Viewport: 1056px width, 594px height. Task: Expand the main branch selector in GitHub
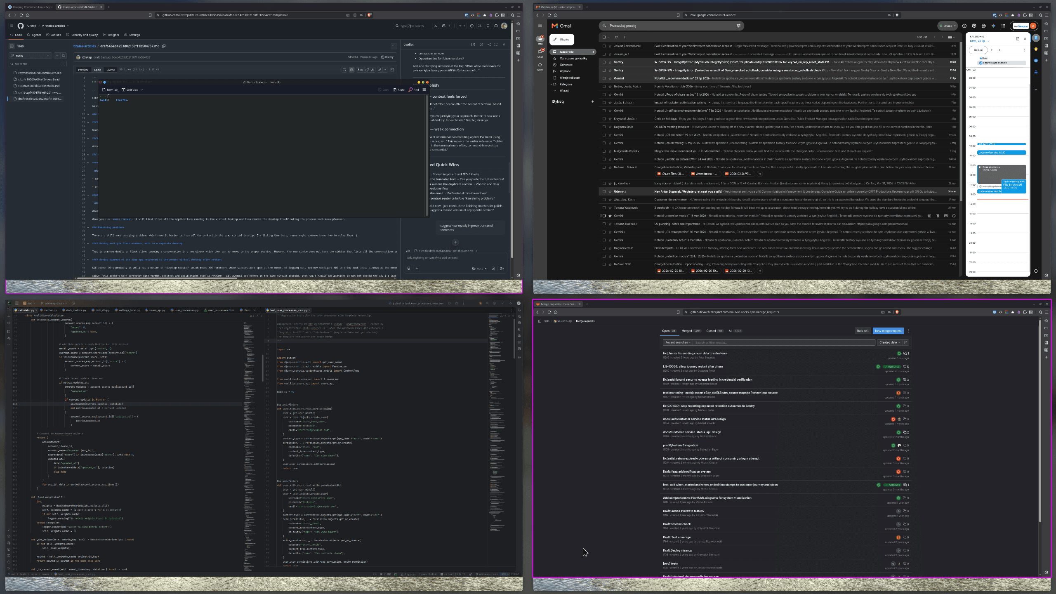[31, 56]
